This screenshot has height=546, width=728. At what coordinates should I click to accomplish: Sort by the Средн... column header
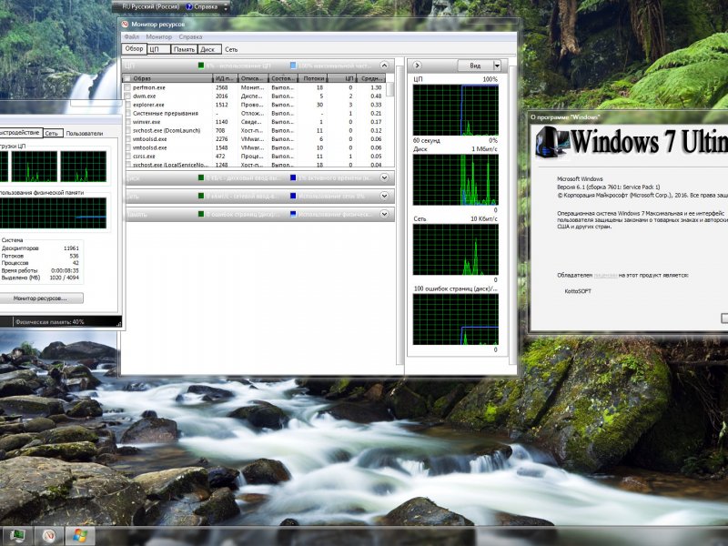(x=371, y=78)
